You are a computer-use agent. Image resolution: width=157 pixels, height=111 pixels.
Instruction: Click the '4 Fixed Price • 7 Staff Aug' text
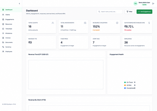point(68,30)
